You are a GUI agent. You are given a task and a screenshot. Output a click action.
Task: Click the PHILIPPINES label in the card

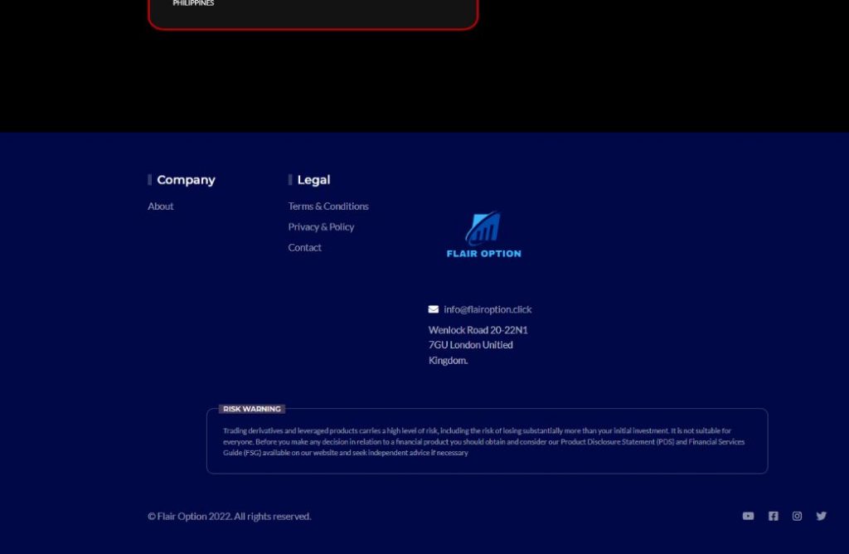(193, 3)
